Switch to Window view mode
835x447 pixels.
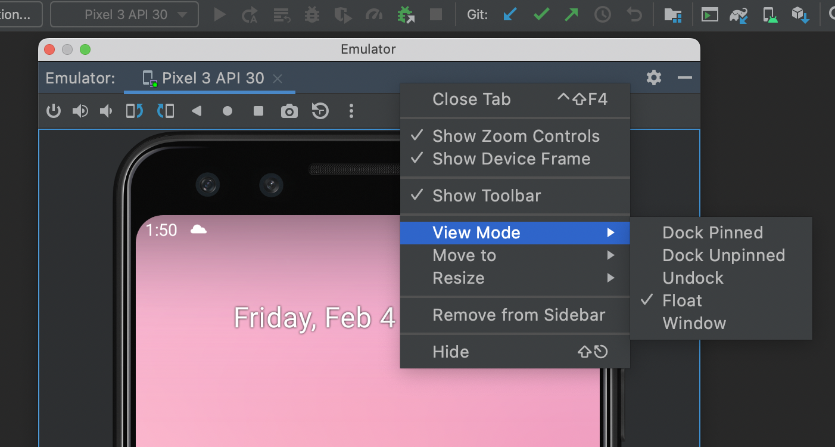[721, 323]
